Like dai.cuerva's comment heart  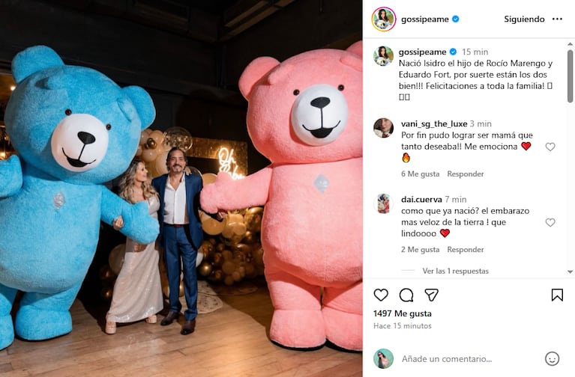[550, 222]
